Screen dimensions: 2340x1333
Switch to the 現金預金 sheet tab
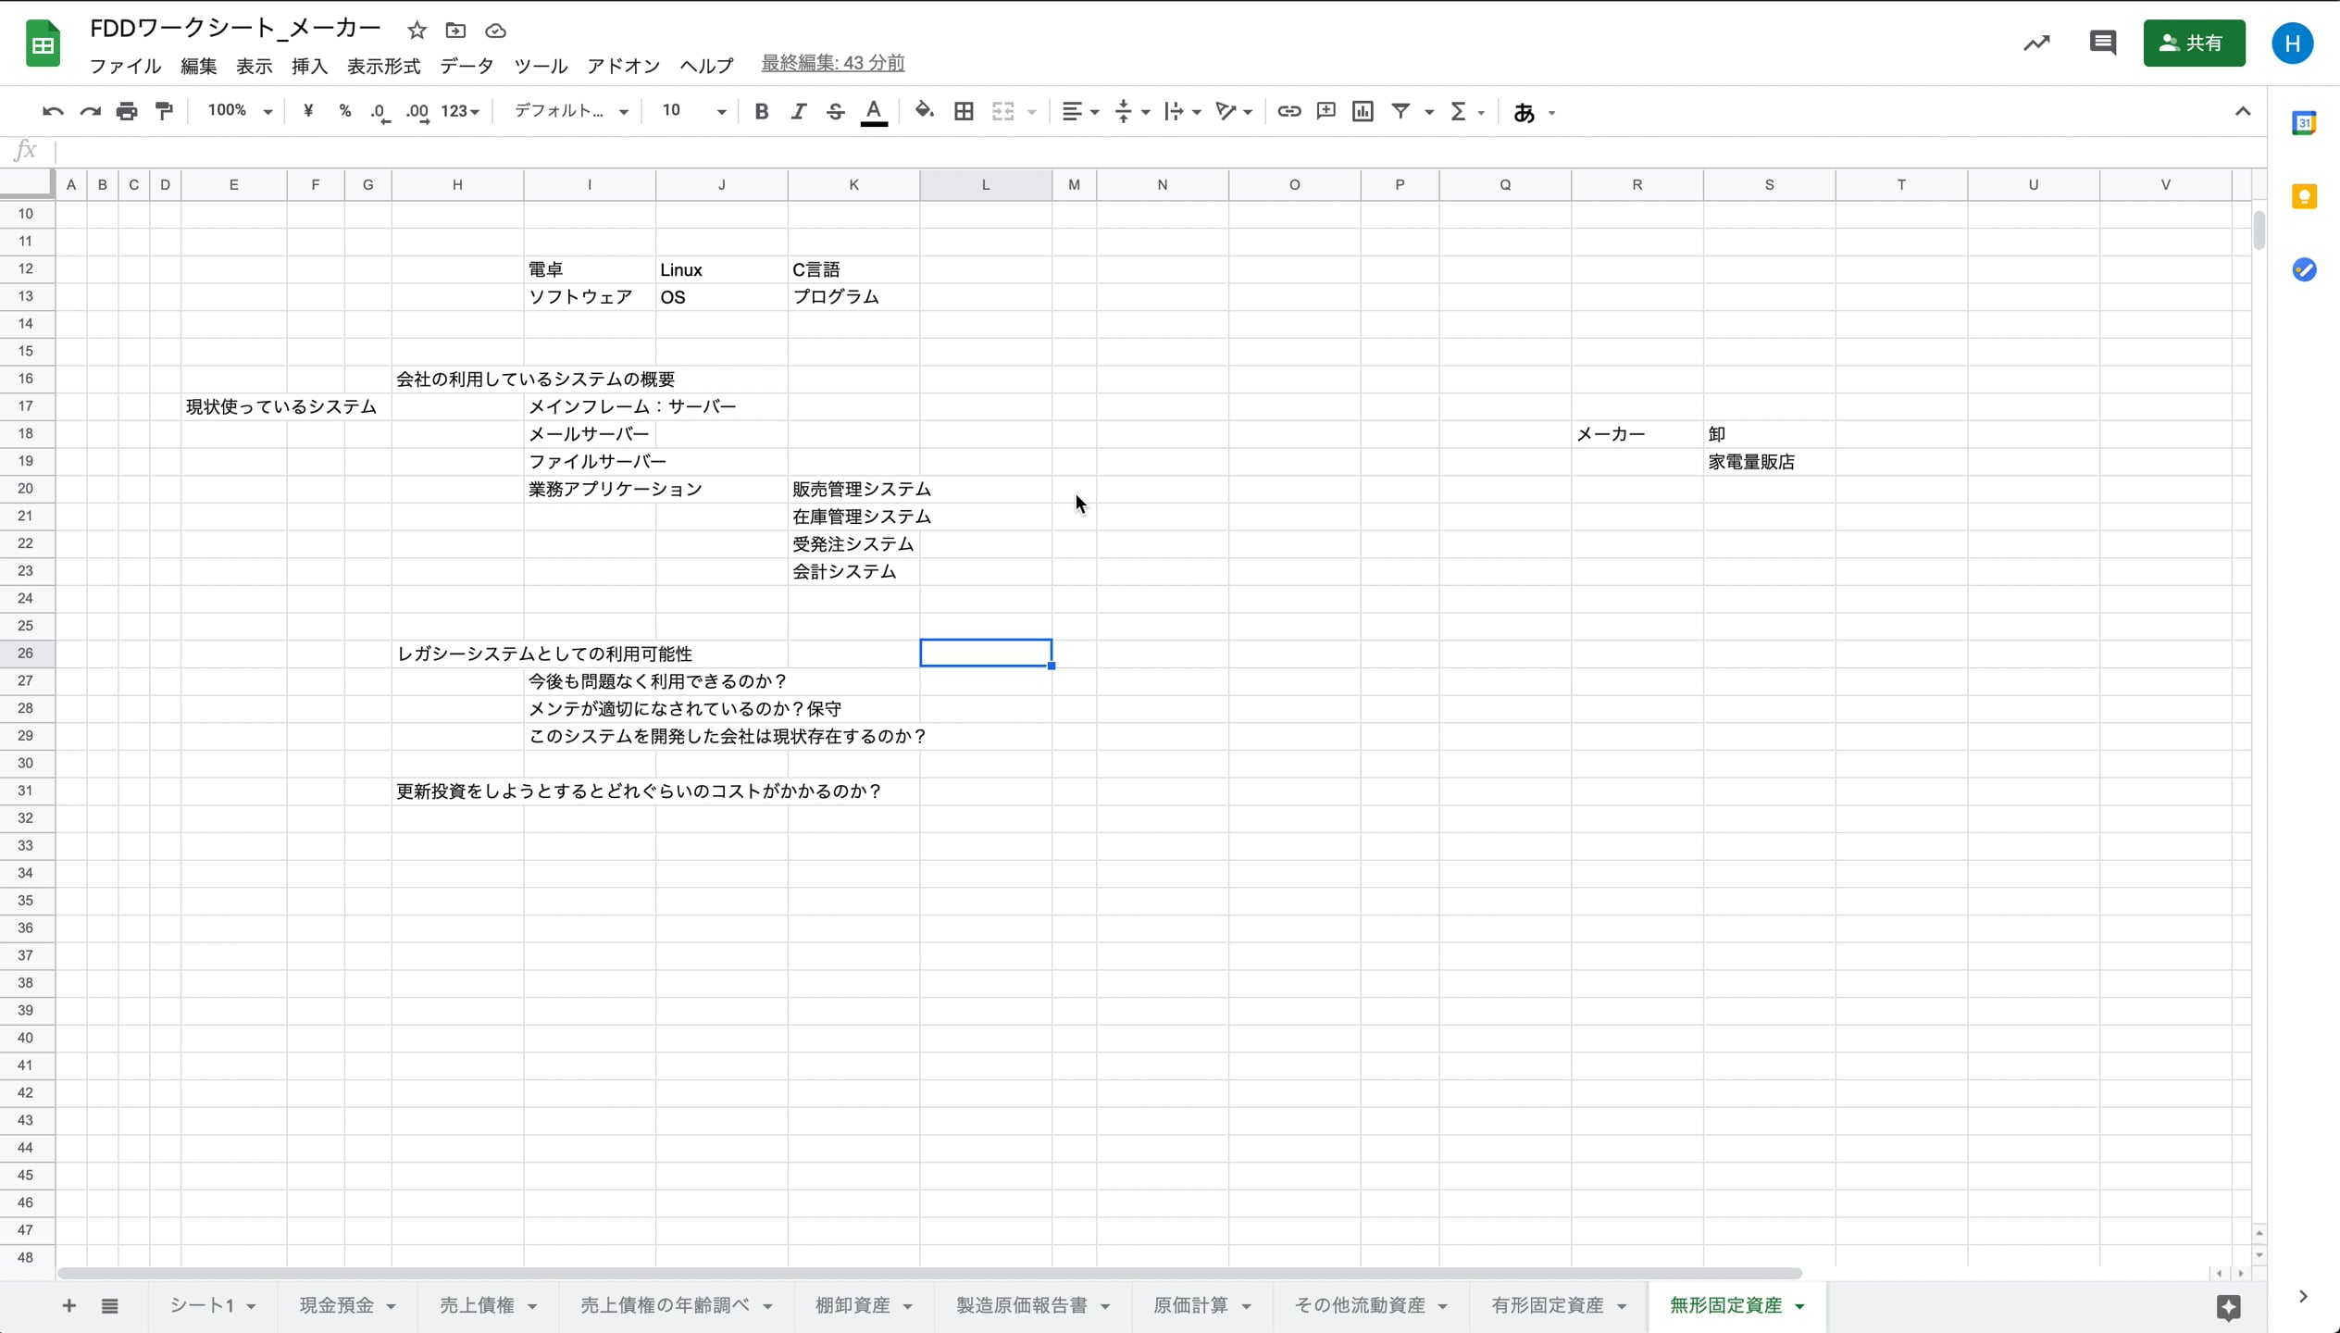coord(336,1305)
